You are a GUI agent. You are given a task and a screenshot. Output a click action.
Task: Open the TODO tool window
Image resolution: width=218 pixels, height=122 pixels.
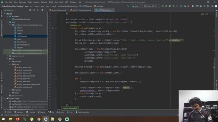pyautogui.click(x=8, y=112)
